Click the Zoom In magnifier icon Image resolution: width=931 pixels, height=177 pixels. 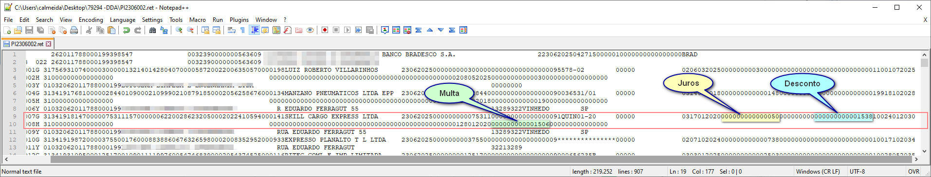179,30
